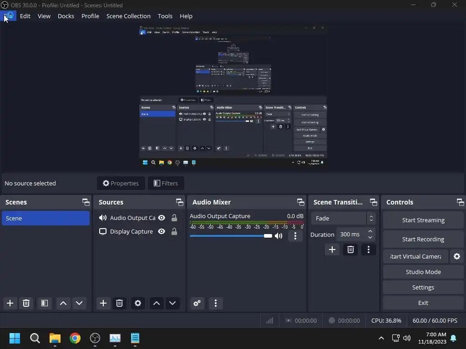Move the scene up in the Scenes dock

pos(63,303)
